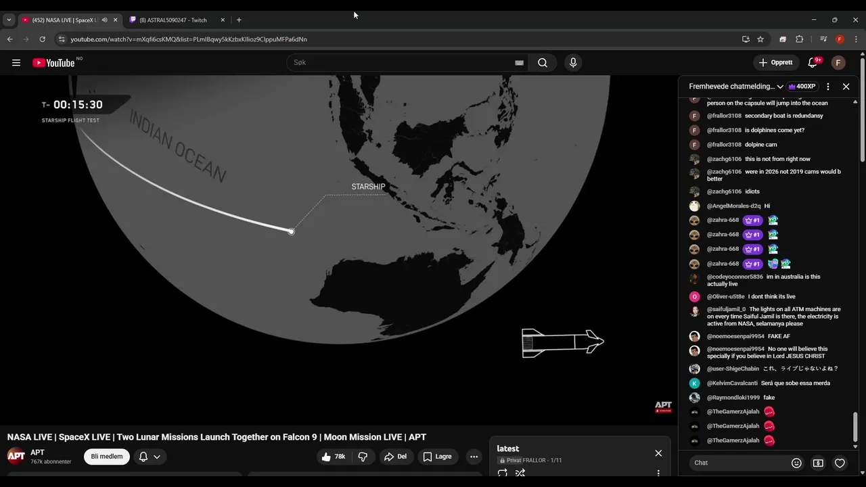Toggle playlist loop button
The image size is (866, 487).
[x=503, y=473]
